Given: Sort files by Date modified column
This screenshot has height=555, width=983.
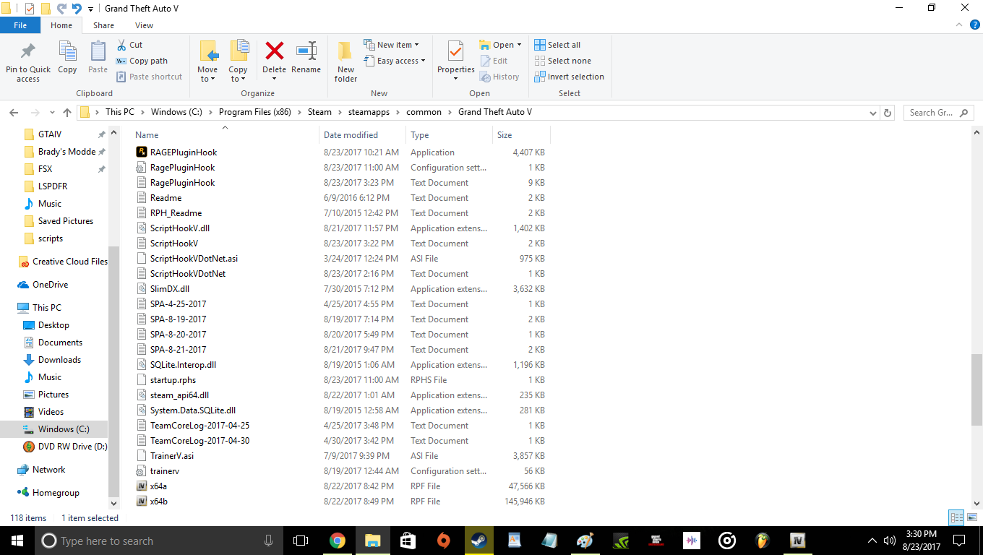Looking at the screenshot, I should [351, 135].
